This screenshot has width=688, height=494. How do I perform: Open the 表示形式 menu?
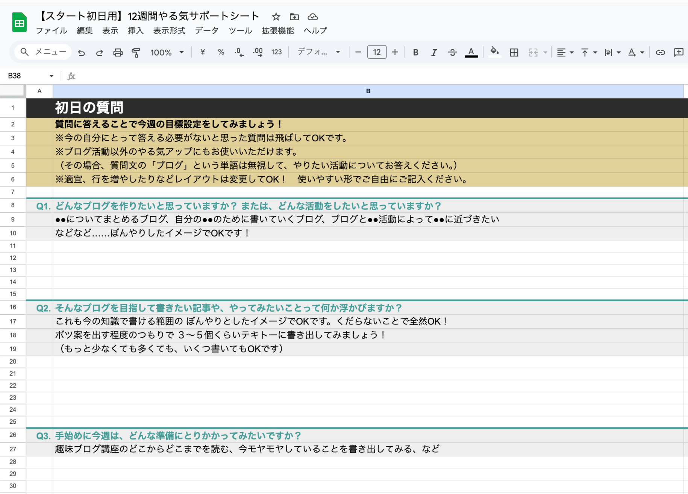point(169,30)
